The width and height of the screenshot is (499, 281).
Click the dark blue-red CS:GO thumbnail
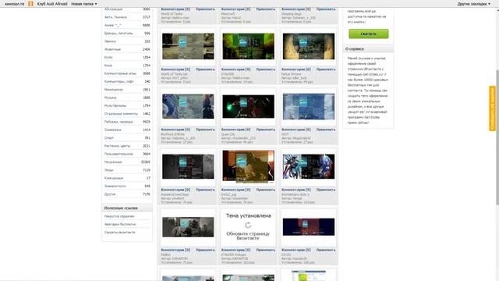click(309, 227)
